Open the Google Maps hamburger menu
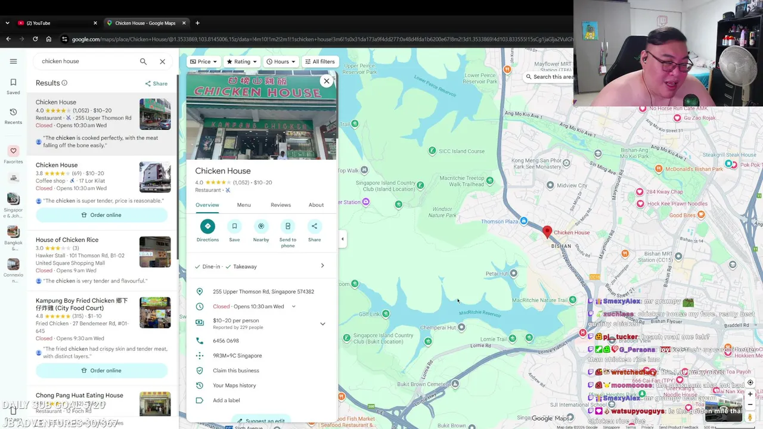The width and height of the screenshot is (763, 429). pyautogui.click(x=13, y=61)
